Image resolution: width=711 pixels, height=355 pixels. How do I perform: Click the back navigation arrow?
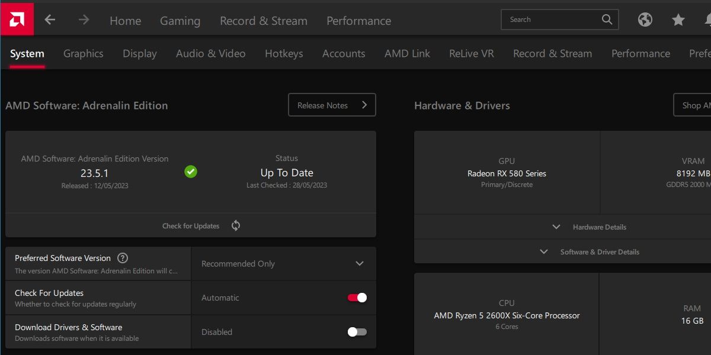(50, 20)
